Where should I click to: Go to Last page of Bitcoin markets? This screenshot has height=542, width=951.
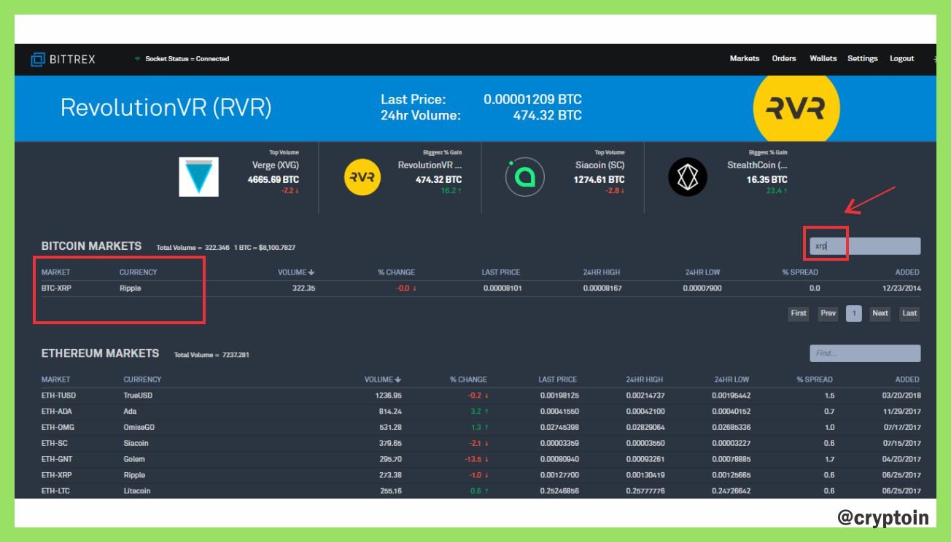909,313
